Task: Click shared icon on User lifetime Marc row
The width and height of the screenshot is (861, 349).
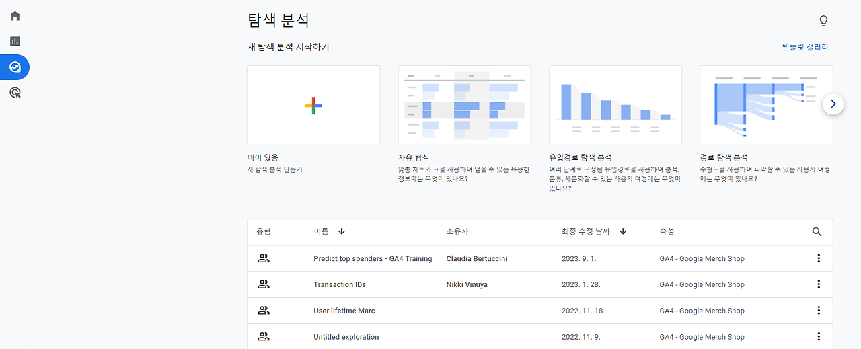Action: tap(264, 311)
